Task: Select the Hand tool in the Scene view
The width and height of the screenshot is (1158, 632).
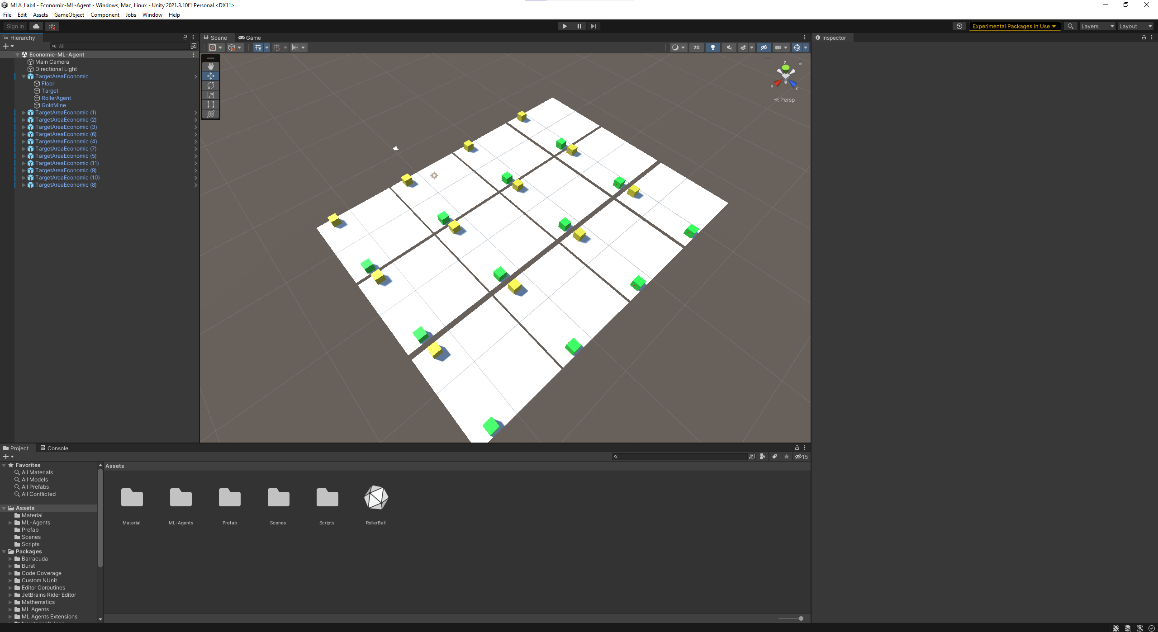Action: 211,66
